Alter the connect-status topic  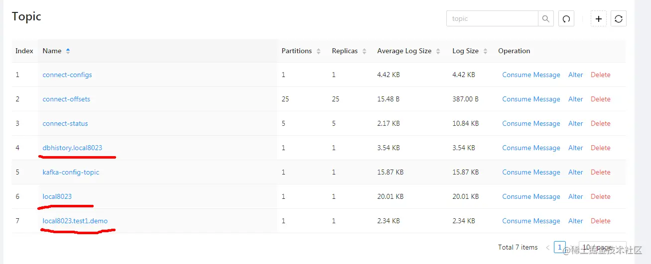tap(575, 123)
